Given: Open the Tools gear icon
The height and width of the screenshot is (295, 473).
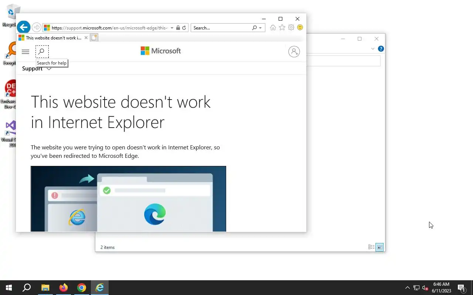Looking at the screenshot, I should pos(291,28).
